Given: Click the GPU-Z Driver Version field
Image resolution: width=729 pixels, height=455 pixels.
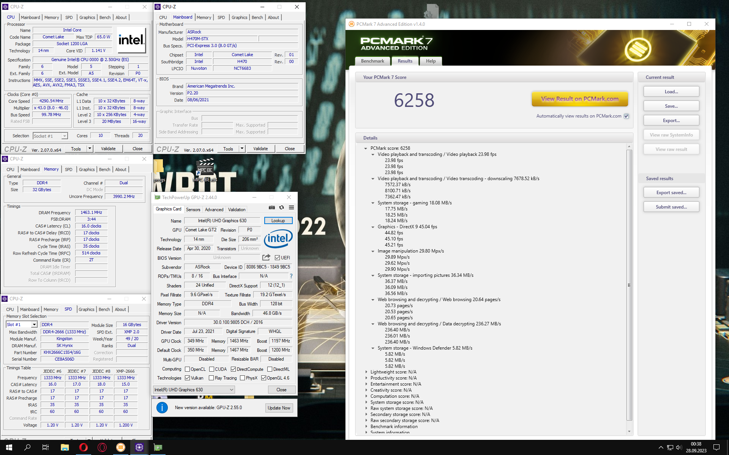Looking at the screenshot, I should coord(238,322).
